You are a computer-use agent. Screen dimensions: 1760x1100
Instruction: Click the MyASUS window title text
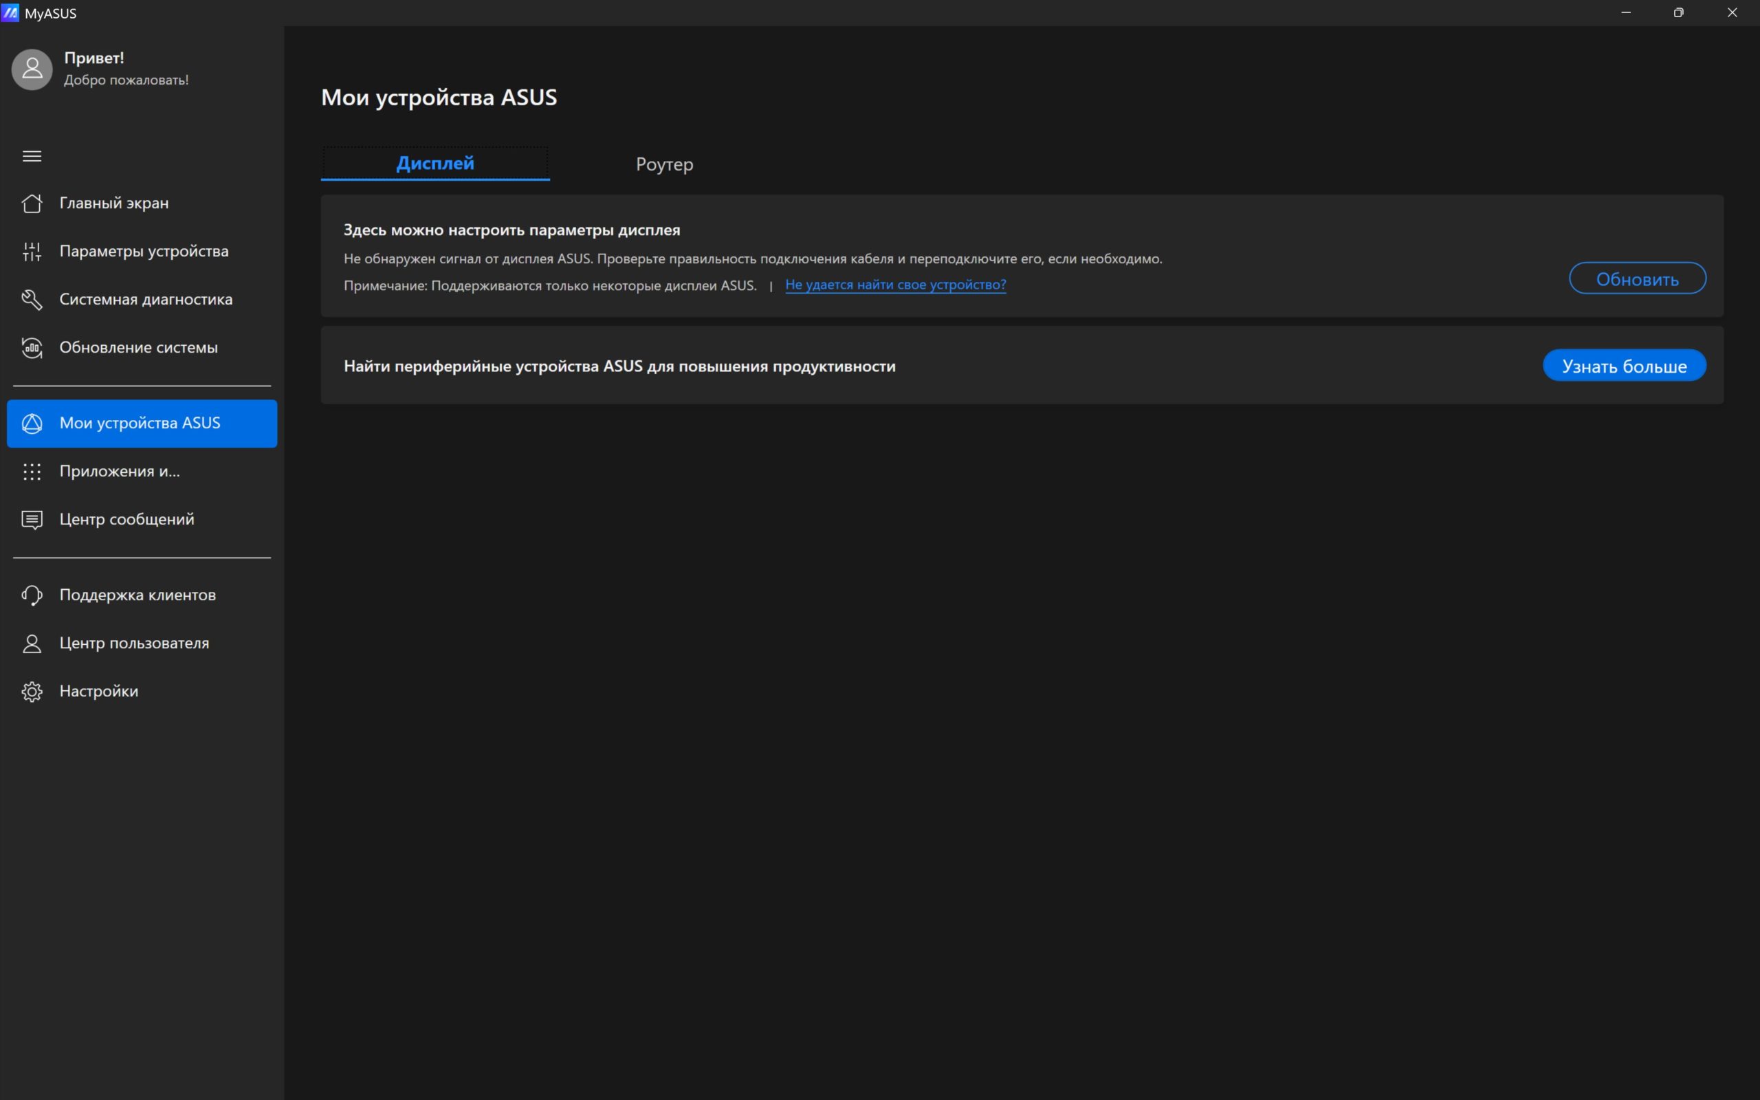(x=50, y=13)
